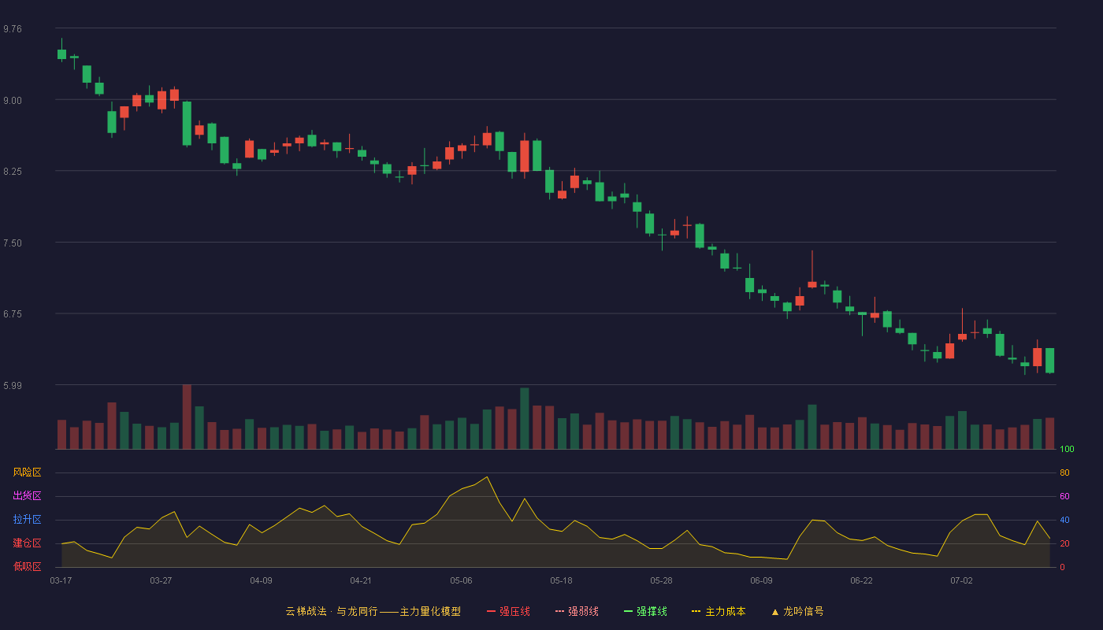1103x630 pixels.
Task: Click the 拉升区 zone label
Action: tap(27, 520)
